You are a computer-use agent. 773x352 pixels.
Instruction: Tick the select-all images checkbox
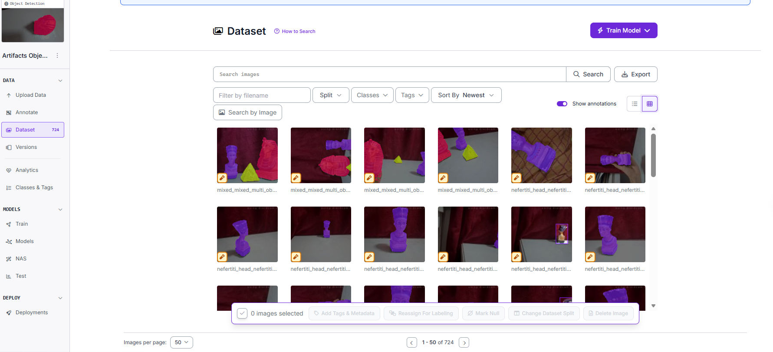click(242, 313)
